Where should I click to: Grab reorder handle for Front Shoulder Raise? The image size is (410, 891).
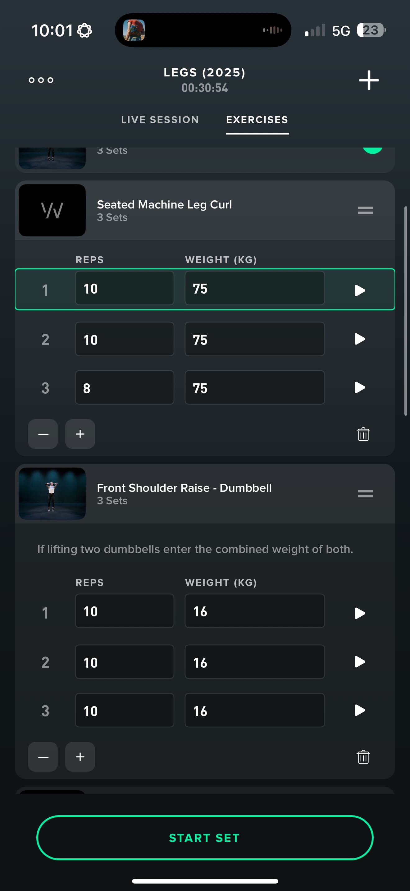click(x=365, y=493)
